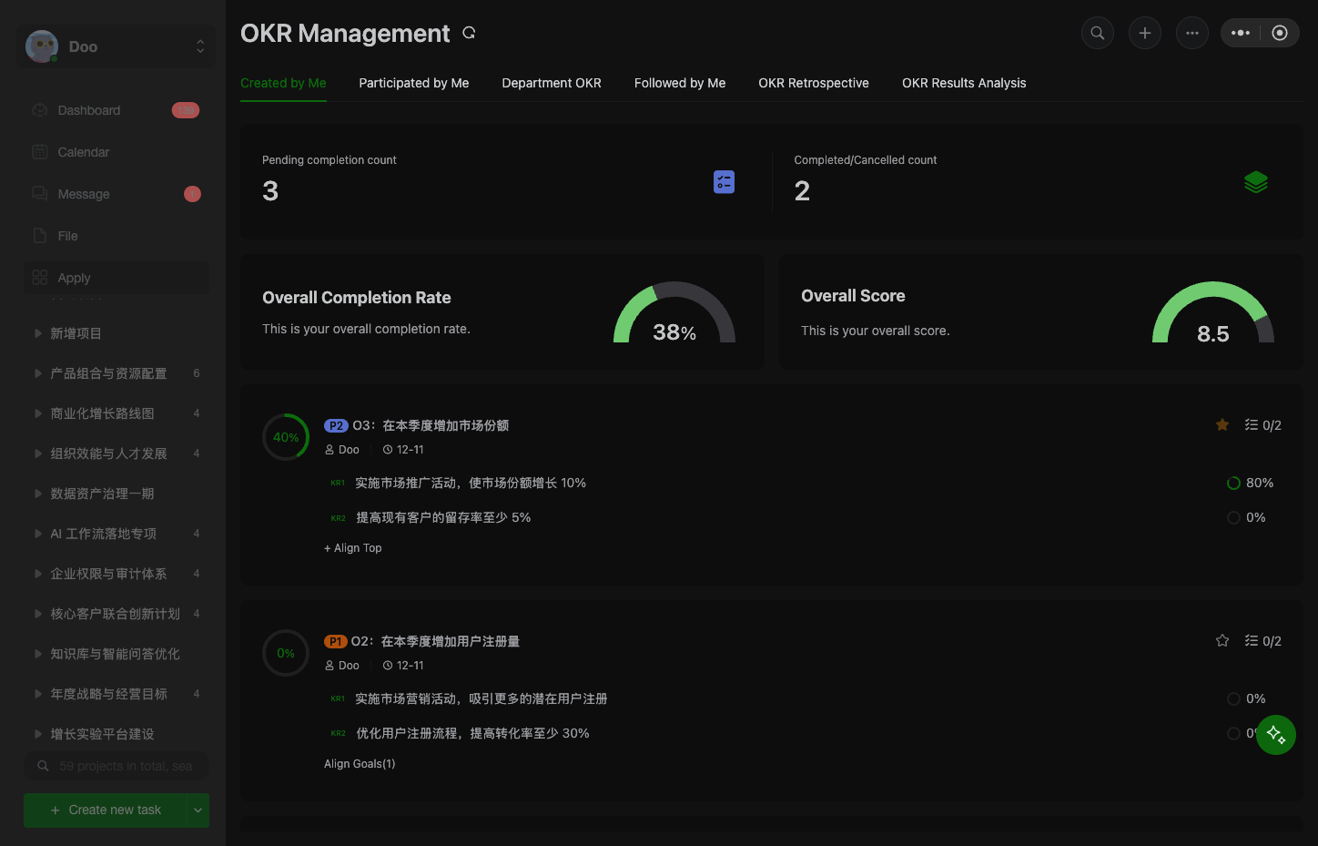The image size is (1318, 846).
Task: Click the 0% circle for 实施市场营销活动
Action: (x=1233, y=699)
